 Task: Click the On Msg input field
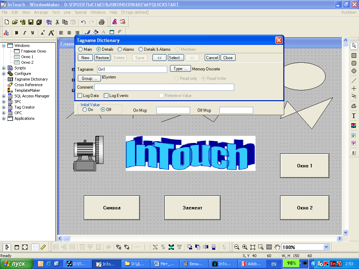click(x=173, y=110)
